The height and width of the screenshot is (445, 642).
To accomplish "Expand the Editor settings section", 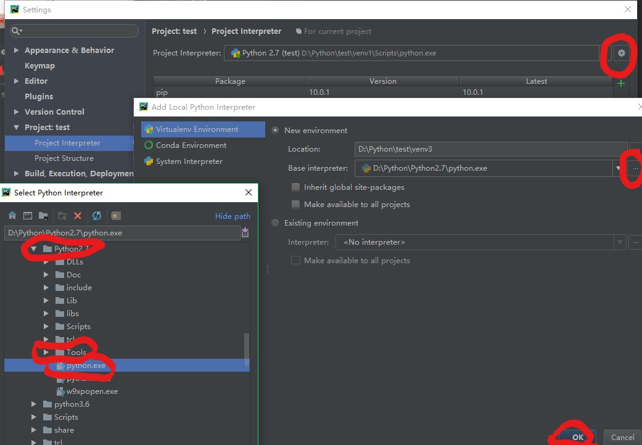I will (17, 81).
